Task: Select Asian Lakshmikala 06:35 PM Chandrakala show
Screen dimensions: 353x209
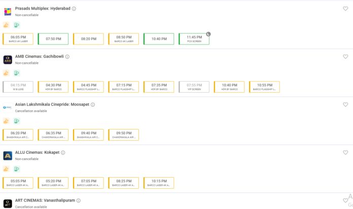Action: click(53, 135)
